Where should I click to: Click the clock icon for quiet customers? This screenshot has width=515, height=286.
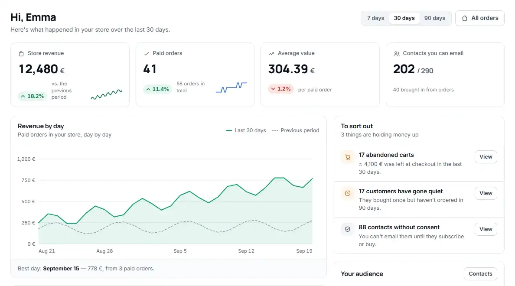(x=348, y=193)
